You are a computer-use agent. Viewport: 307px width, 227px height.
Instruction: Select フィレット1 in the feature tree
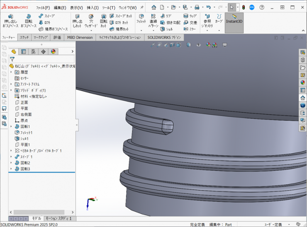26,133
